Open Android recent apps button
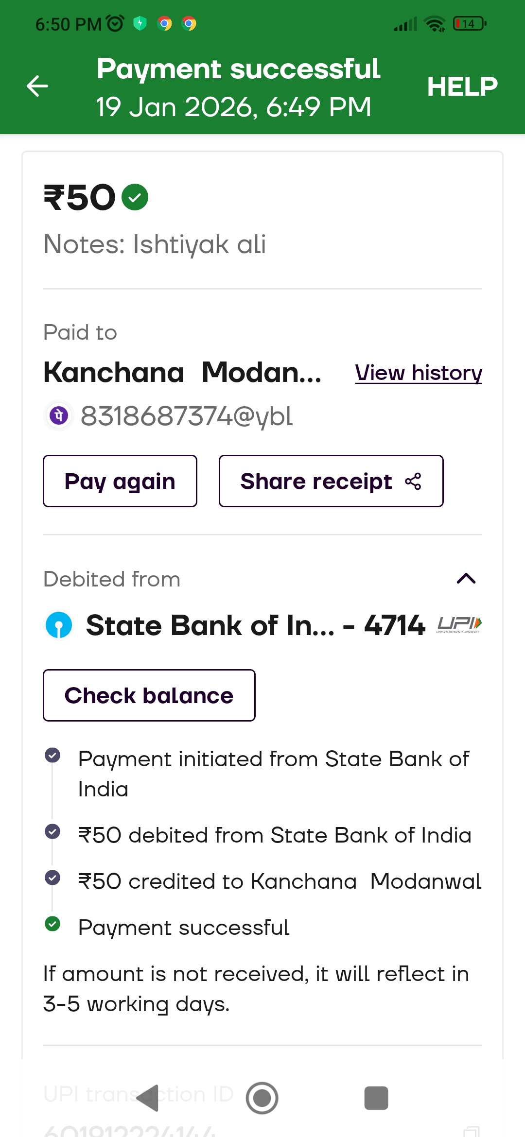 pyautogui.click(x=376, y=1098)
